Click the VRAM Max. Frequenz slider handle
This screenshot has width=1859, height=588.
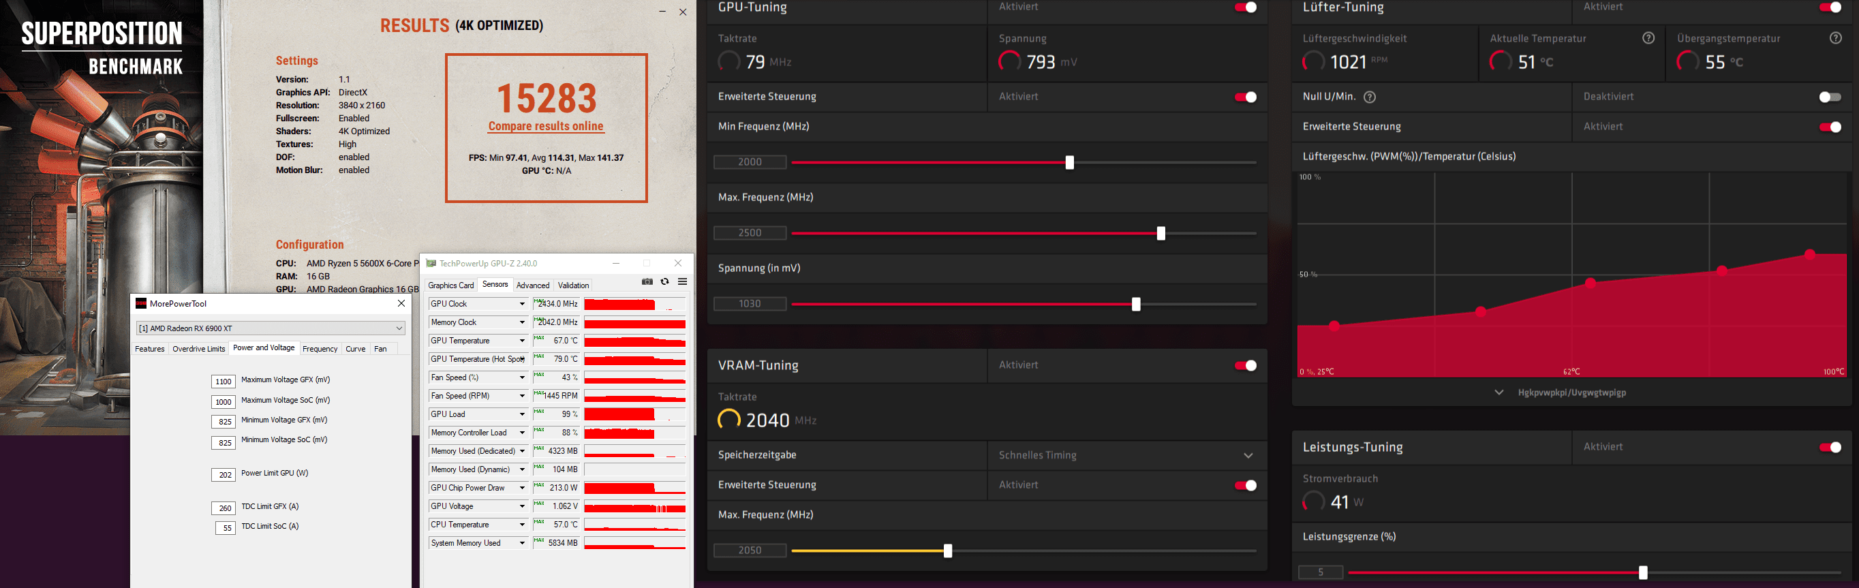point(947,551)
